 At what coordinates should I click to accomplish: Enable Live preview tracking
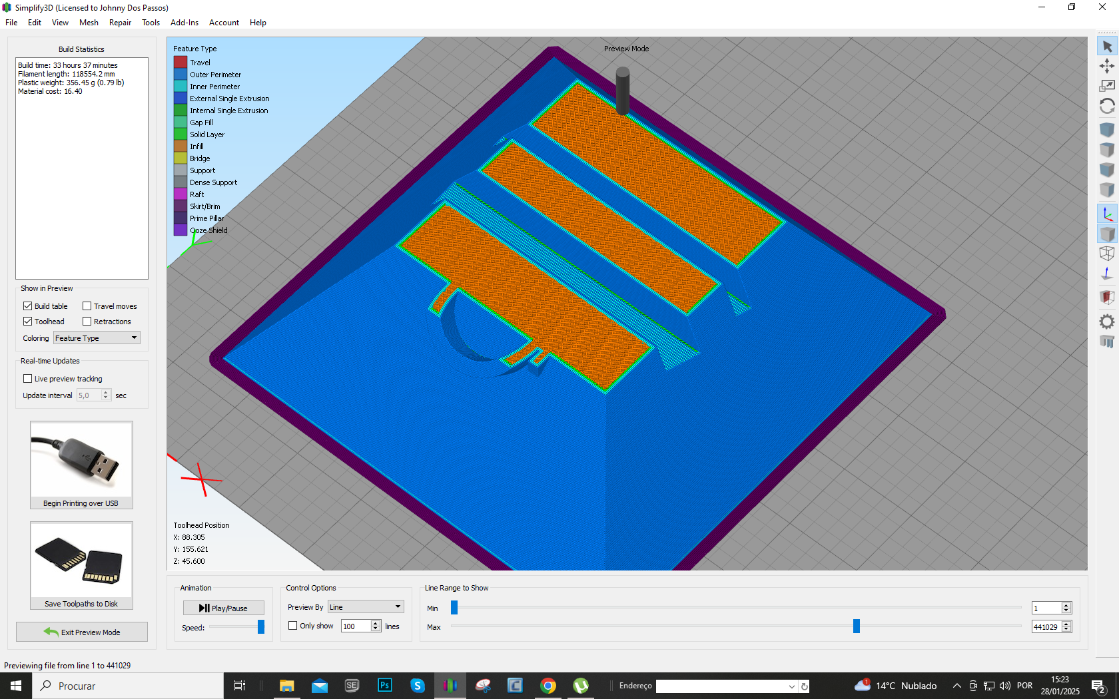click(x=28, y=379)
